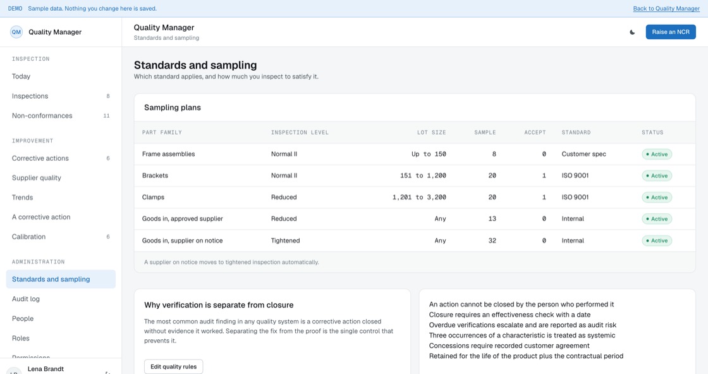Click the Lena Brandt user name

[x=46, y=369]
